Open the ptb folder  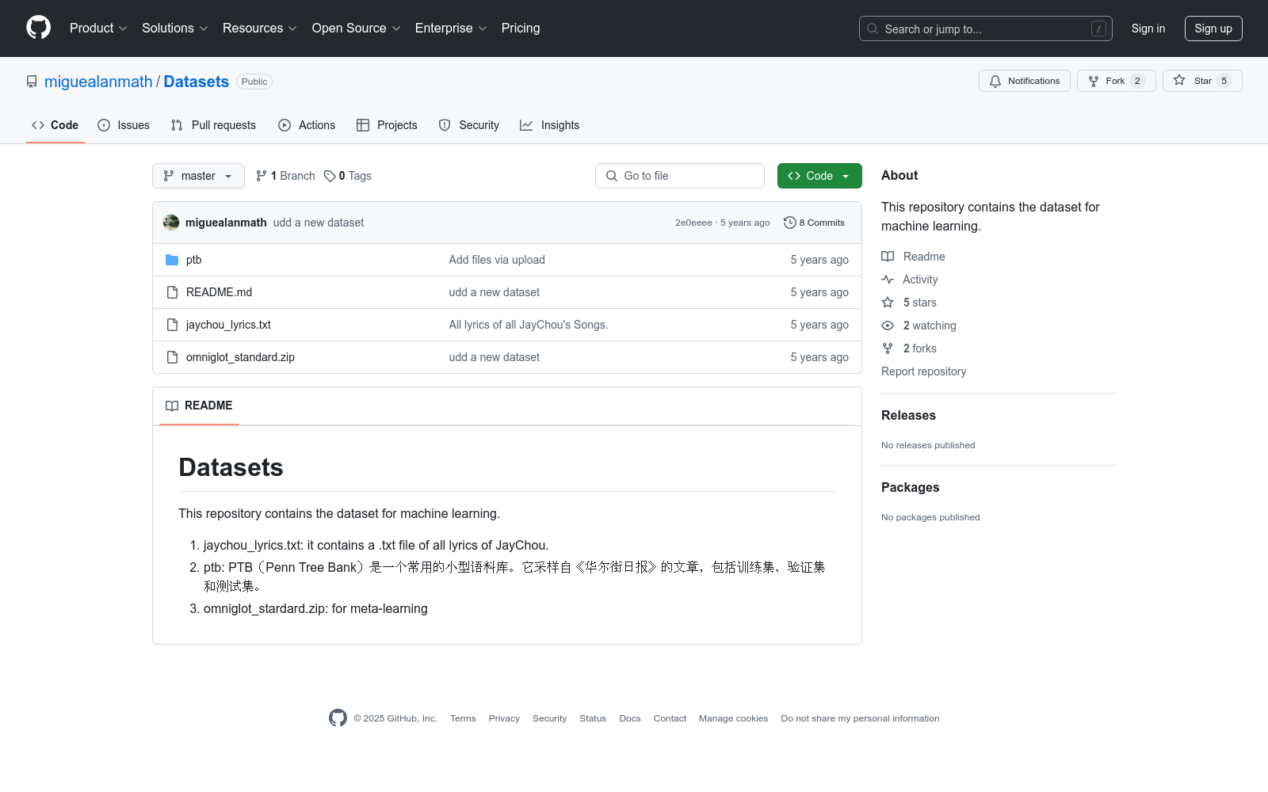[x=194, y=260]
